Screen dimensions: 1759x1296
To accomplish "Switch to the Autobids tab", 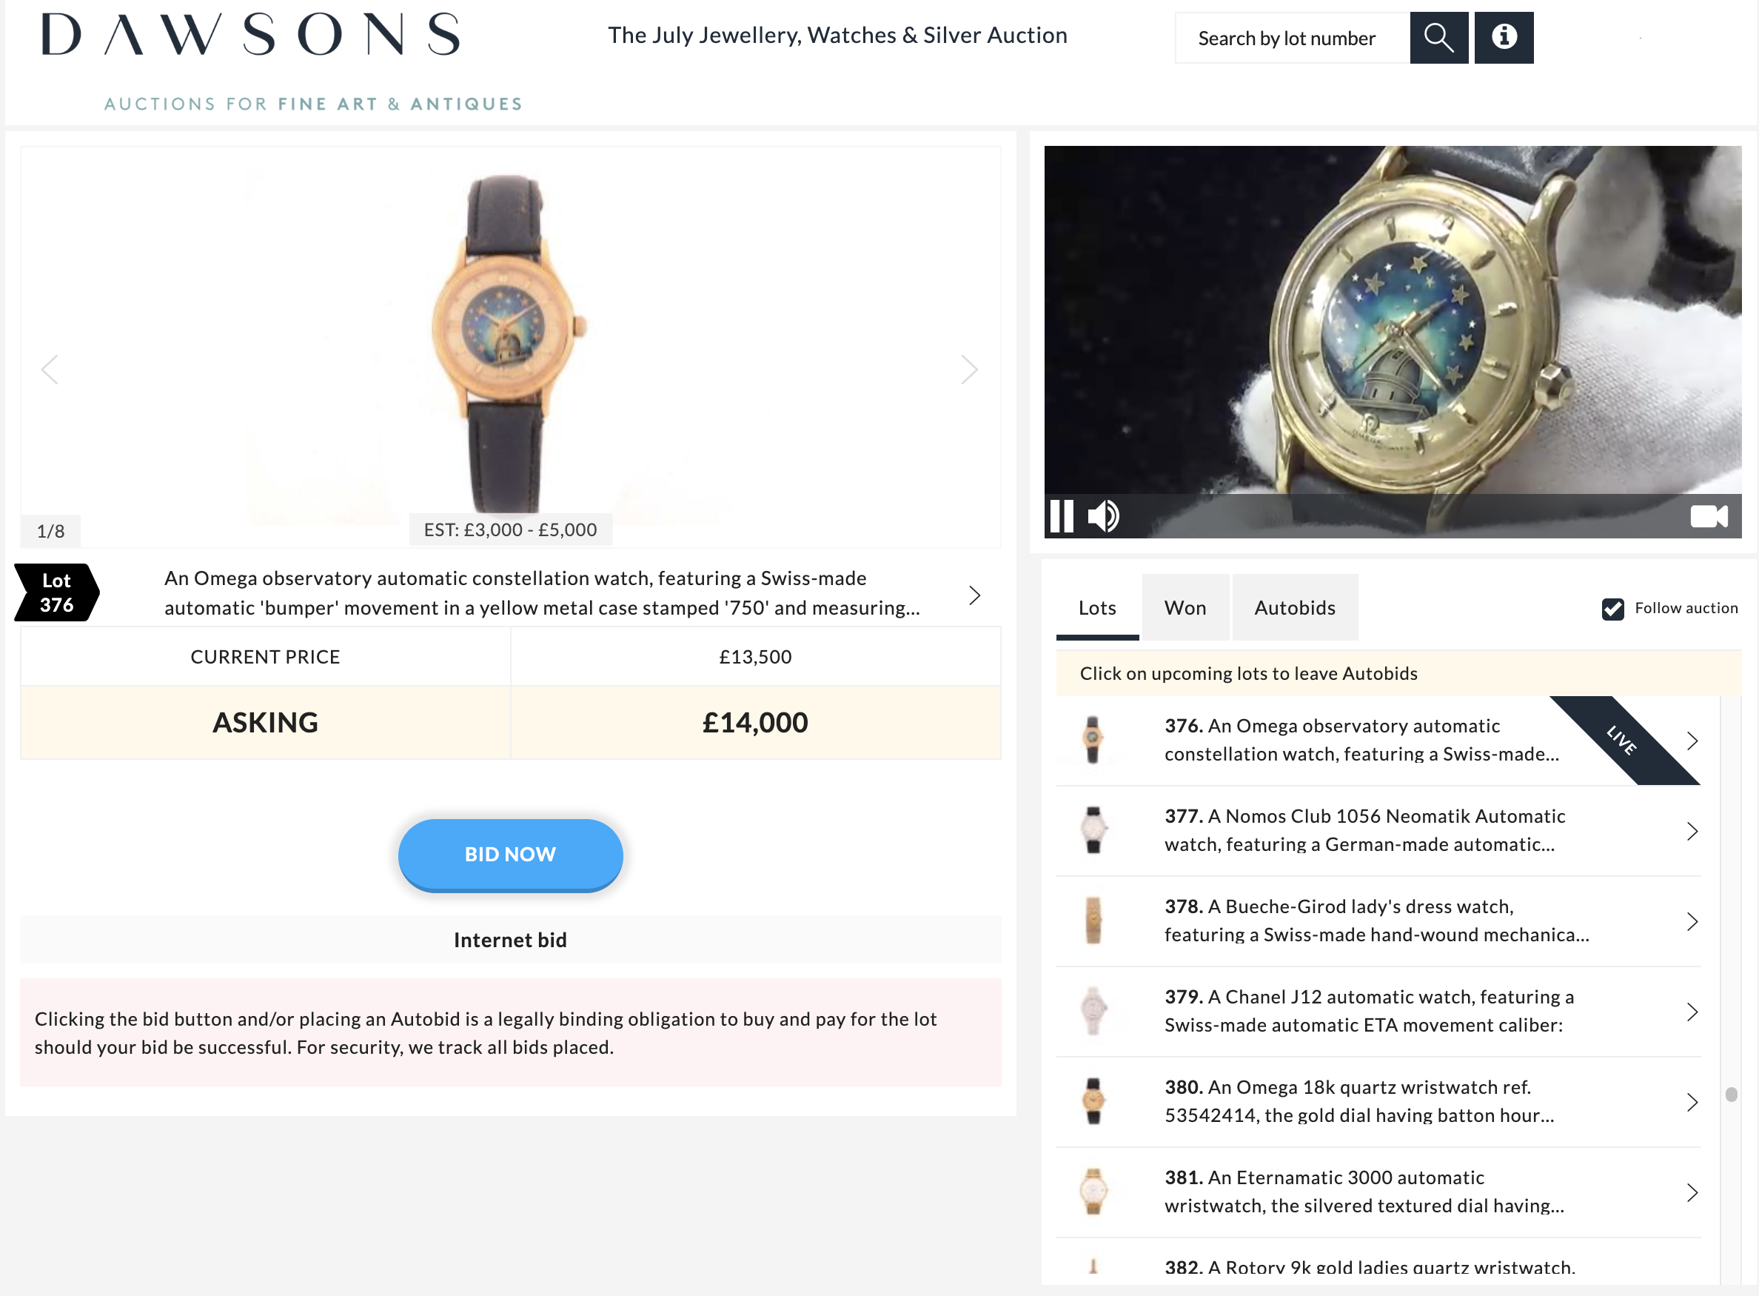I will pyautogui.click(x=1295, y=607).
